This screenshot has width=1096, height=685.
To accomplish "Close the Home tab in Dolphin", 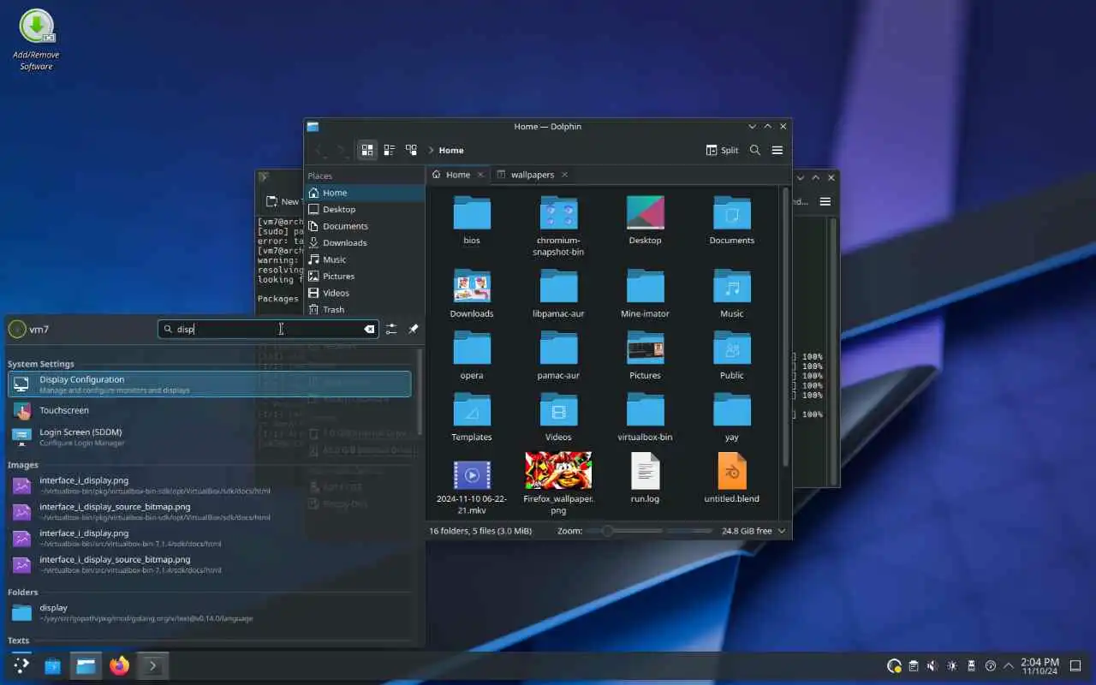I will coord(480,175).
